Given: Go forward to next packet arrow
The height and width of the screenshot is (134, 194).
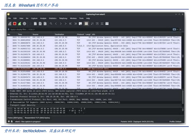Looking at the screenshot, I should [x=61, y=24].
